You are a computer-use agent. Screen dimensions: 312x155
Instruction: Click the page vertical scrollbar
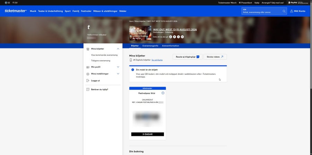tap(311, 46)
